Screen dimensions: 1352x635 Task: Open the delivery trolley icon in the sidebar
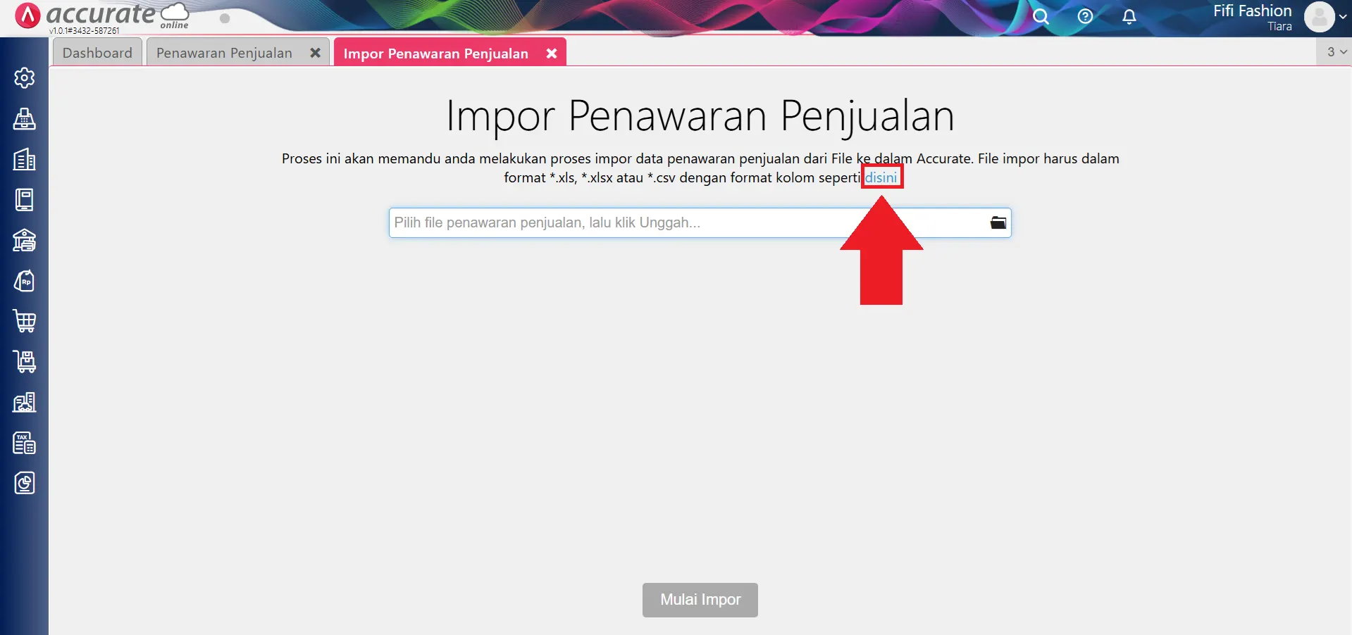point(25,362)
